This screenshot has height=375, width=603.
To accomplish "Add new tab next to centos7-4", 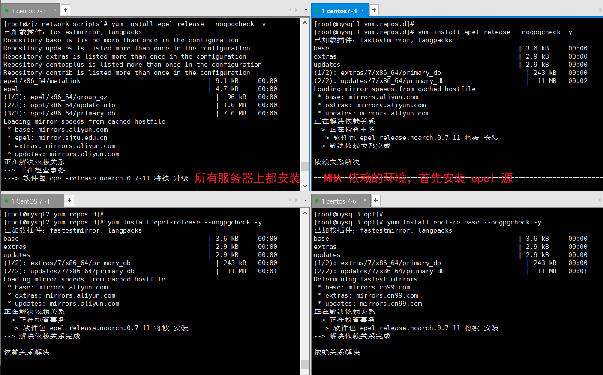I will coord(374,10).
